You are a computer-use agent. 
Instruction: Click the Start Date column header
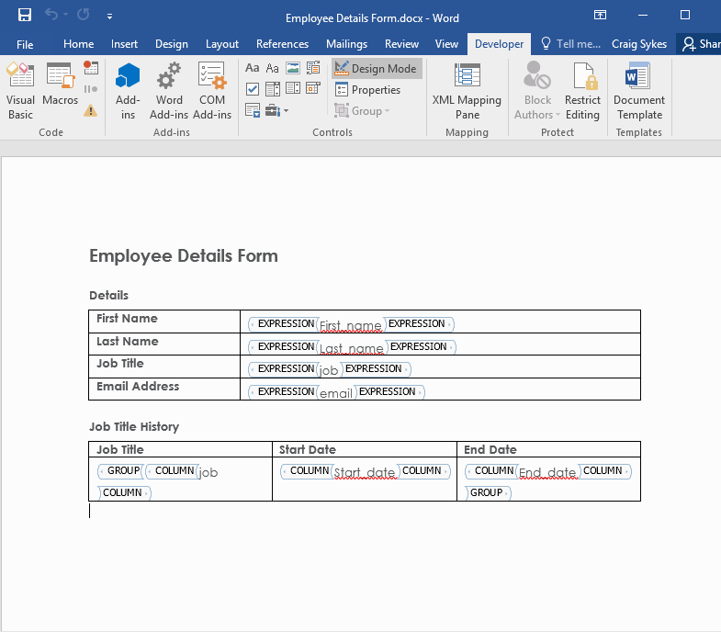tap(308, 449)
